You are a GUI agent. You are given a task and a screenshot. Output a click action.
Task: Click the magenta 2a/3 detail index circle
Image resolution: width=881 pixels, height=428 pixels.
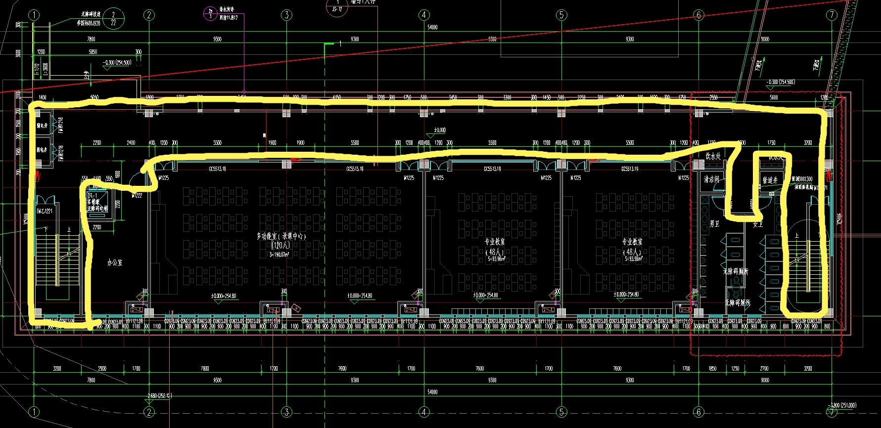[x=210, y=13]
